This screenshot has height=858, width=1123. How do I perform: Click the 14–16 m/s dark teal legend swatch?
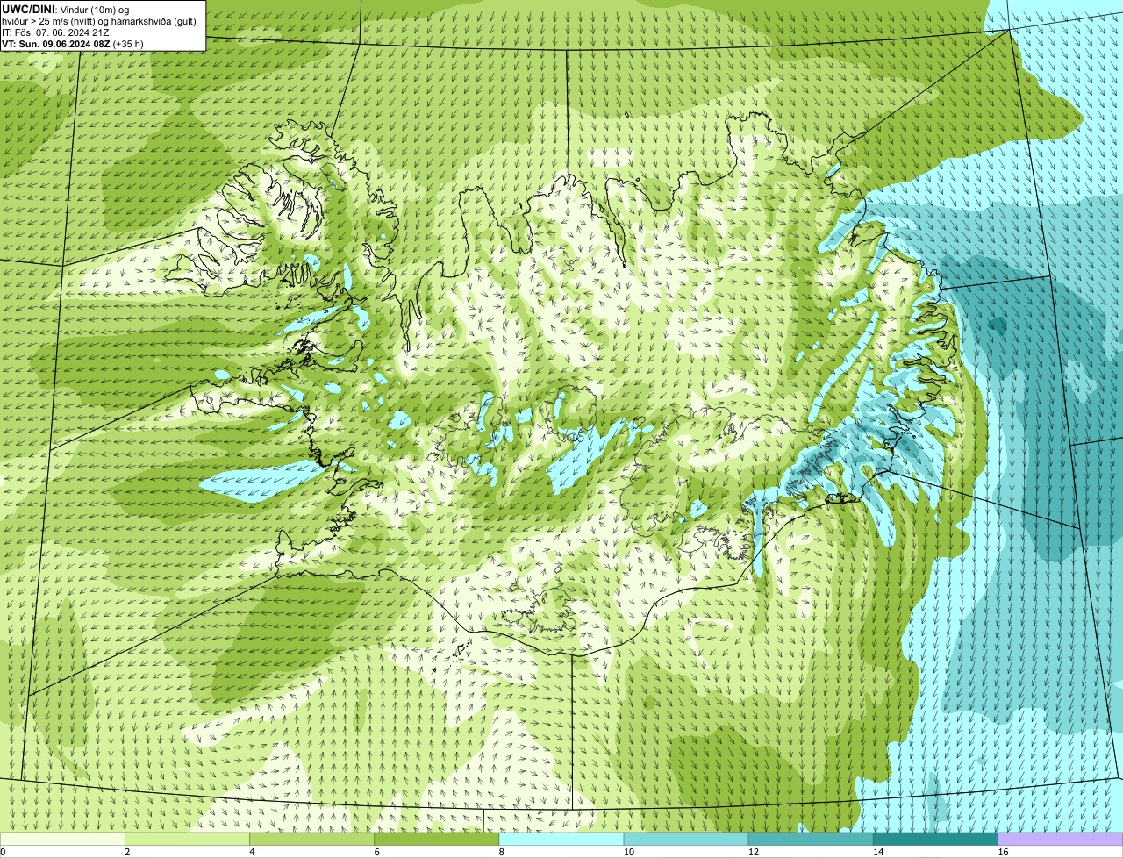point(935,839)
